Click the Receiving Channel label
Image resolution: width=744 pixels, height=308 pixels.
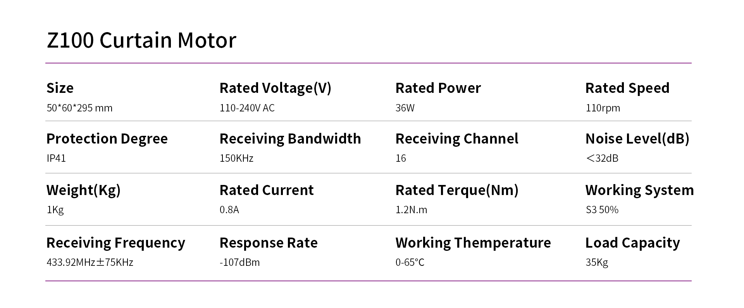(x=456, y=139)
